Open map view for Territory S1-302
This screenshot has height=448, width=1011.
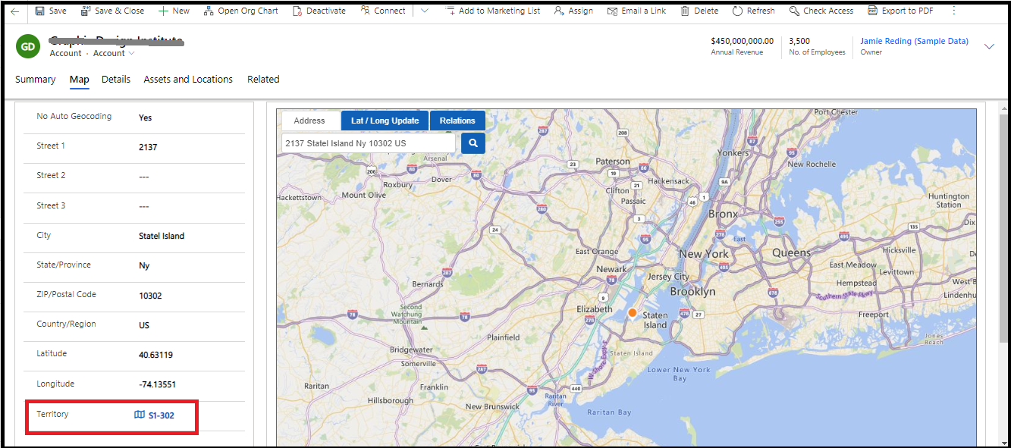pos(159,415)
